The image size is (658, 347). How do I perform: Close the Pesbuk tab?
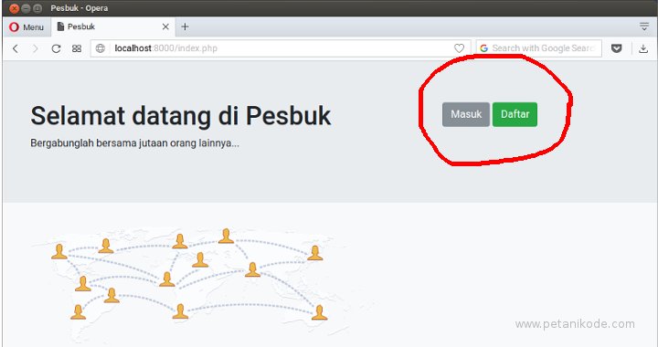[165, 26]
